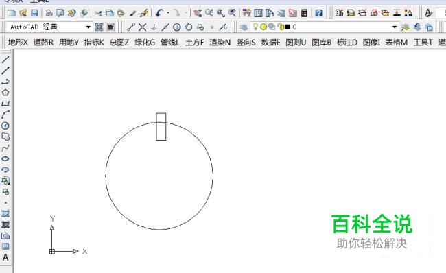446x273 pixels.
Task: Click the Undo arrow
Action: (159, 13)
